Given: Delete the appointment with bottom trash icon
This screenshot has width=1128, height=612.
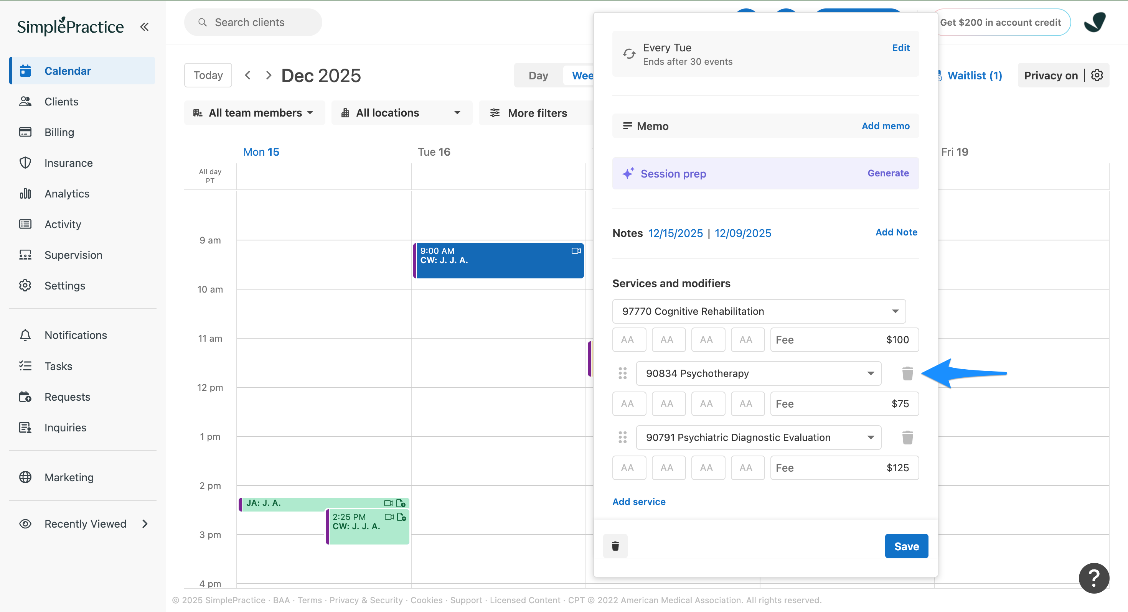Looking at the screenshot, I should 615,546.
